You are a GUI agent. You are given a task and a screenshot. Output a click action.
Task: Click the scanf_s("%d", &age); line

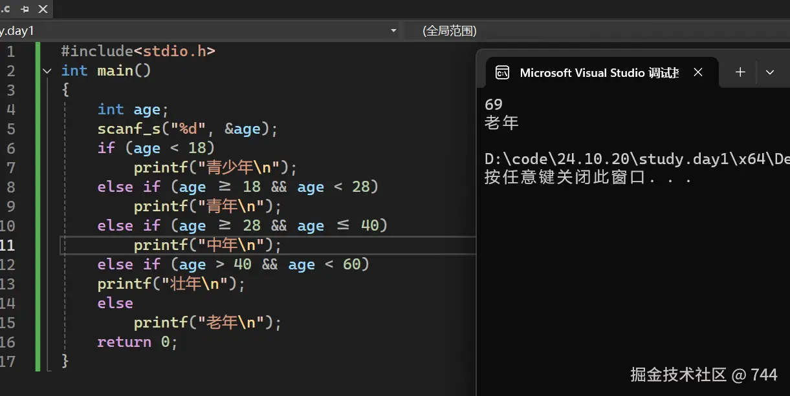(x=188, y=129)
